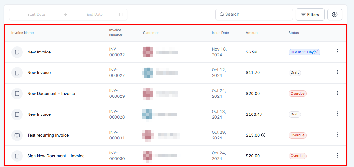Click document icon of Sign New Document - Invoice
The height and width of the screenshot is (167, 354).
[x=17, y=156]
